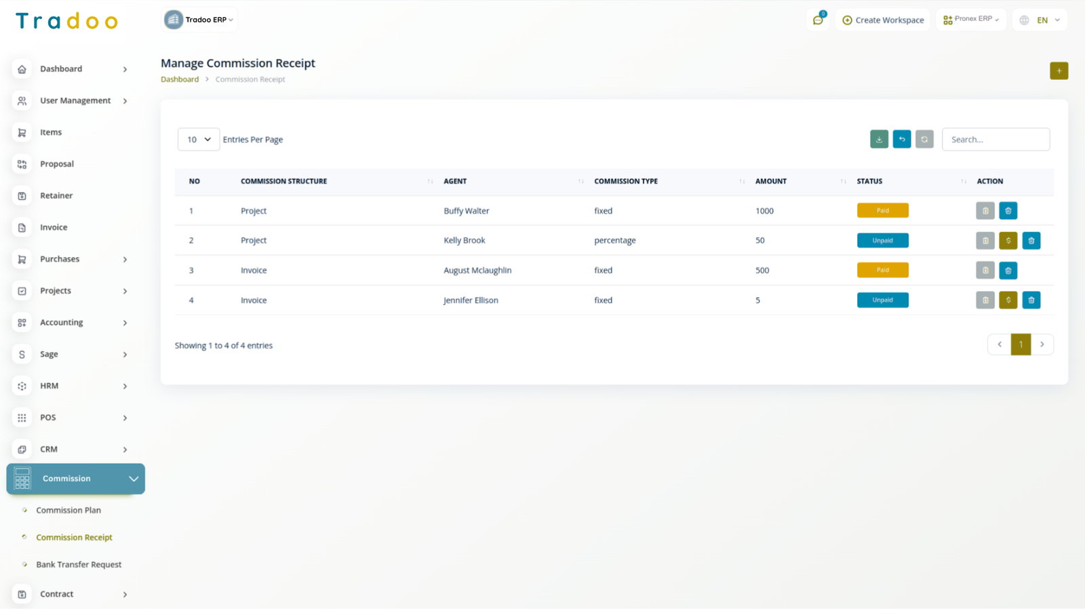Open the EN language dropdown
The width and height of the screenshot is (1085, 609).
point(1040,20)
